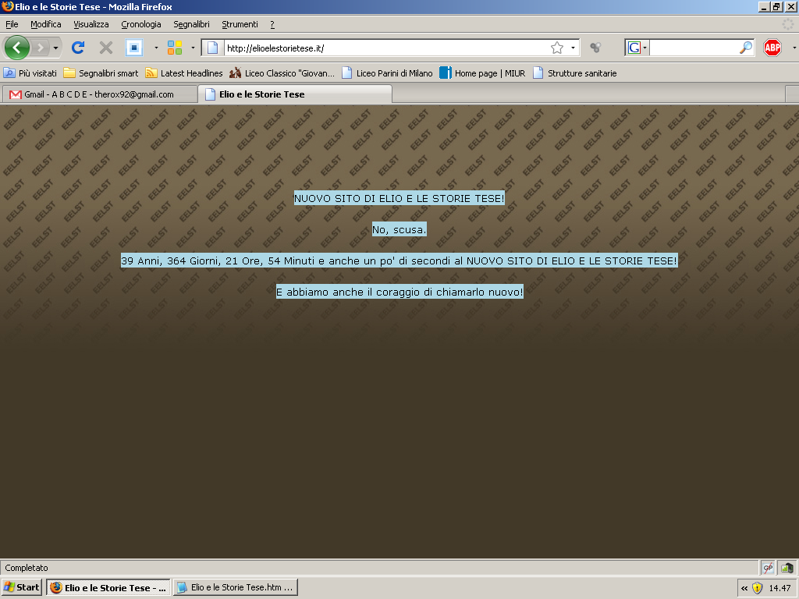Go back with the green Back arrow
The height and width of the screenshot is (599, 799).
(x=17, y=48)
